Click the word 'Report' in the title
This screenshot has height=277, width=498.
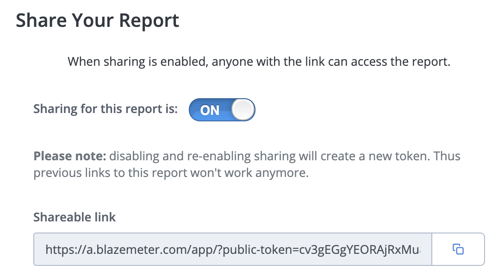[149, 21]
